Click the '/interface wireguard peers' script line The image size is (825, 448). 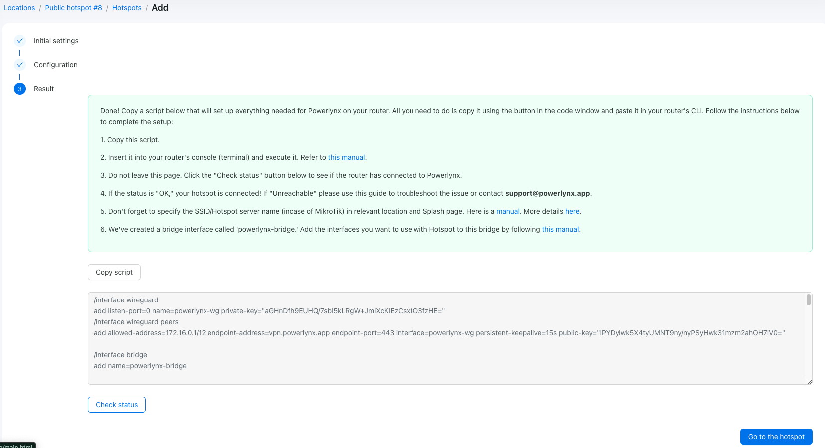coord(136,322)
